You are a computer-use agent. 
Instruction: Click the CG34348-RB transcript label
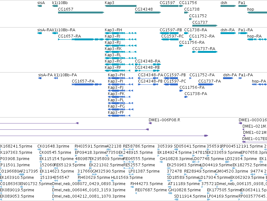click(147, 67)
